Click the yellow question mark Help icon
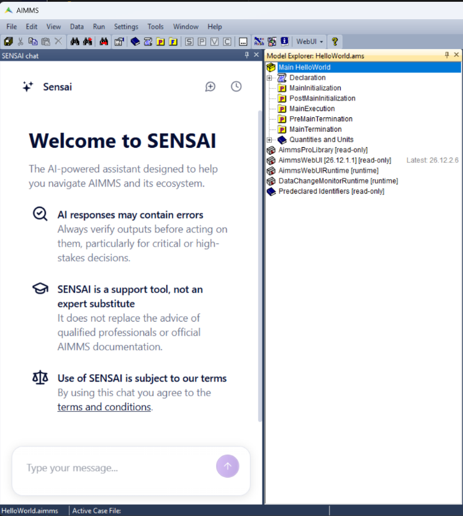The image size is (463, 516). click(x=335, y=42)
